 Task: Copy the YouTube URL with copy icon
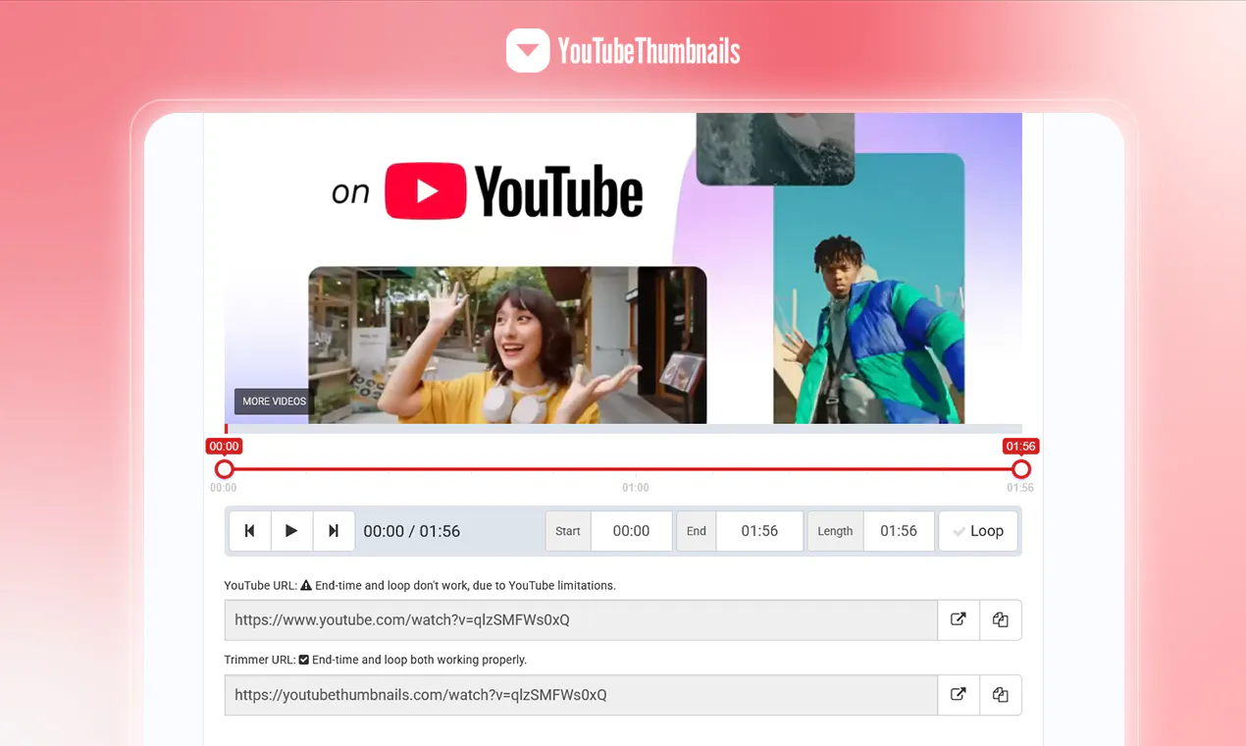[x=1001, y=619]
